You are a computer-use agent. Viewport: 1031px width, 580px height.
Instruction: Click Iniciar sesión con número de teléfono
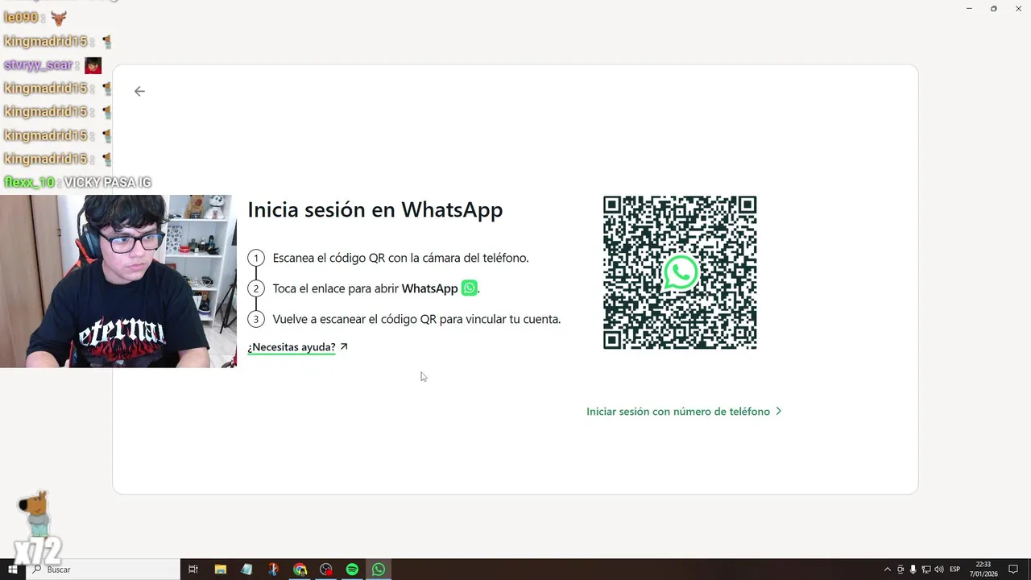(x=684, y=412)
